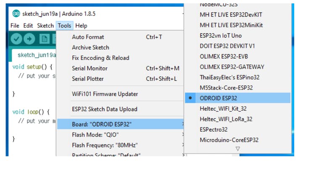The height and width of the screenshot is (171, 311).
Task: Choose the DOIT ESP32 DEVKIT V1 board
Action: [x=227, y=46]
